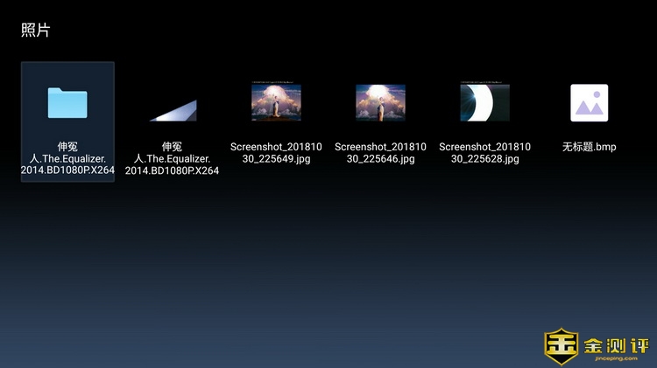The width and height of the screenshot is (657, 368).
Task: Click the 照片 page title
Action: pyautogui.click(x=36, y=31)
